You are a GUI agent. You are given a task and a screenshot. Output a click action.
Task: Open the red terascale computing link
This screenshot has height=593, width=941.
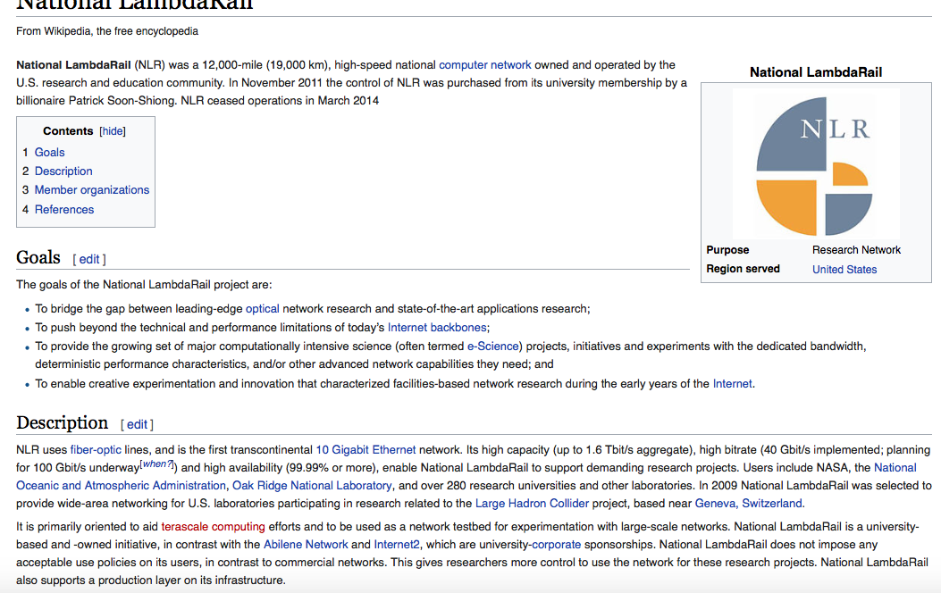(x=213, y=527)
